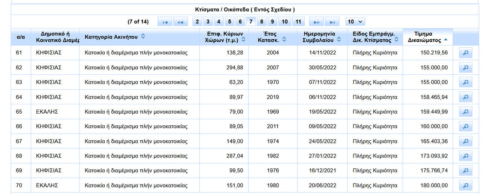The width and height of the screenshot is (482, 194).
Task: Go to page 9
Action: [x=272, y=22]
